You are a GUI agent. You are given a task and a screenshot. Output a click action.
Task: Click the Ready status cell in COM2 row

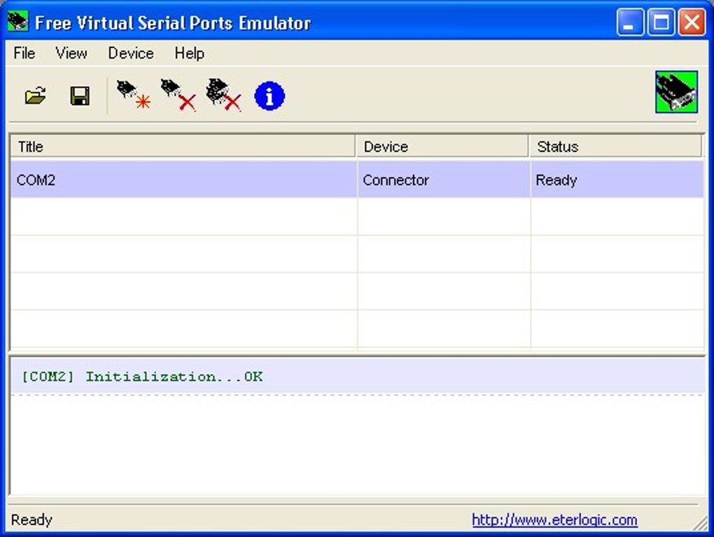617,180
